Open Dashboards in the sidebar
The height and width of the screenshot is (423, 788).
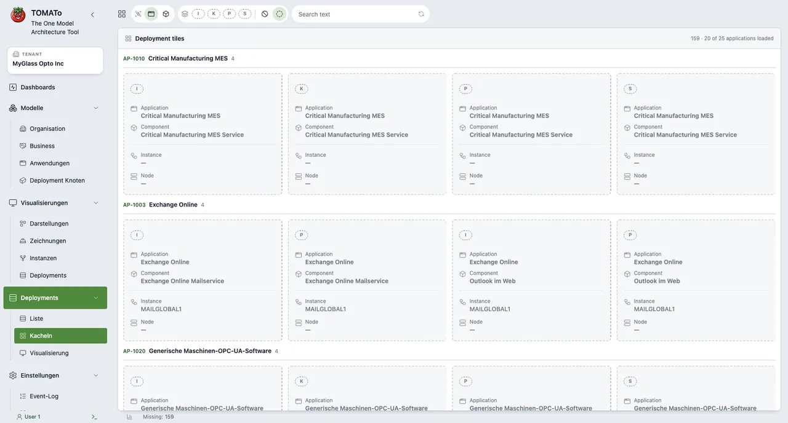click(38, 87)
